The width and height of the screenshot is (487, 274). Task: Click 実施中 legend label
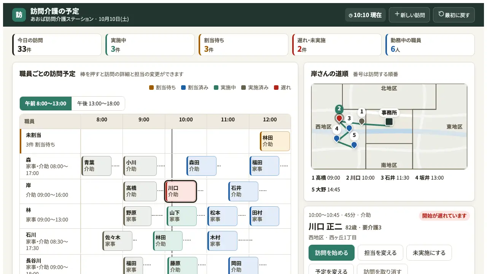[x=228, y=88]
